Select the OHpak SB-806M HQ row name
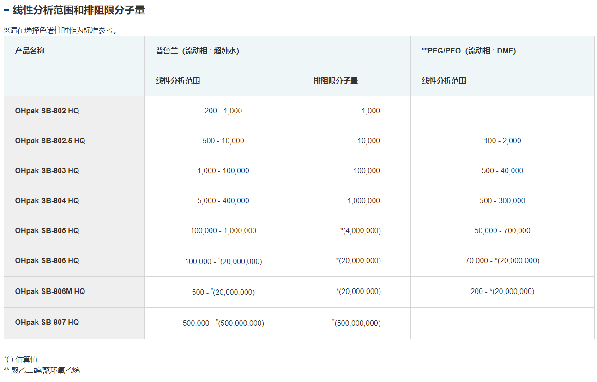This screenshot has width=597, height=382. click(x=50, y=292)
